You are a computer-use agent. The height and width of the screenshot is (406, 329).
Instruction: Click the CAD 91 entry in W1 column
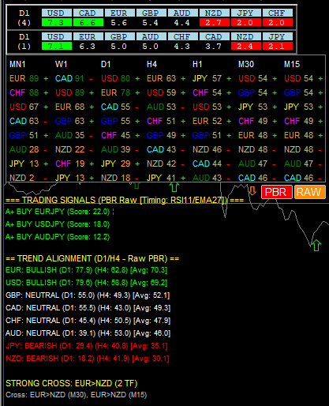point(69,78)
